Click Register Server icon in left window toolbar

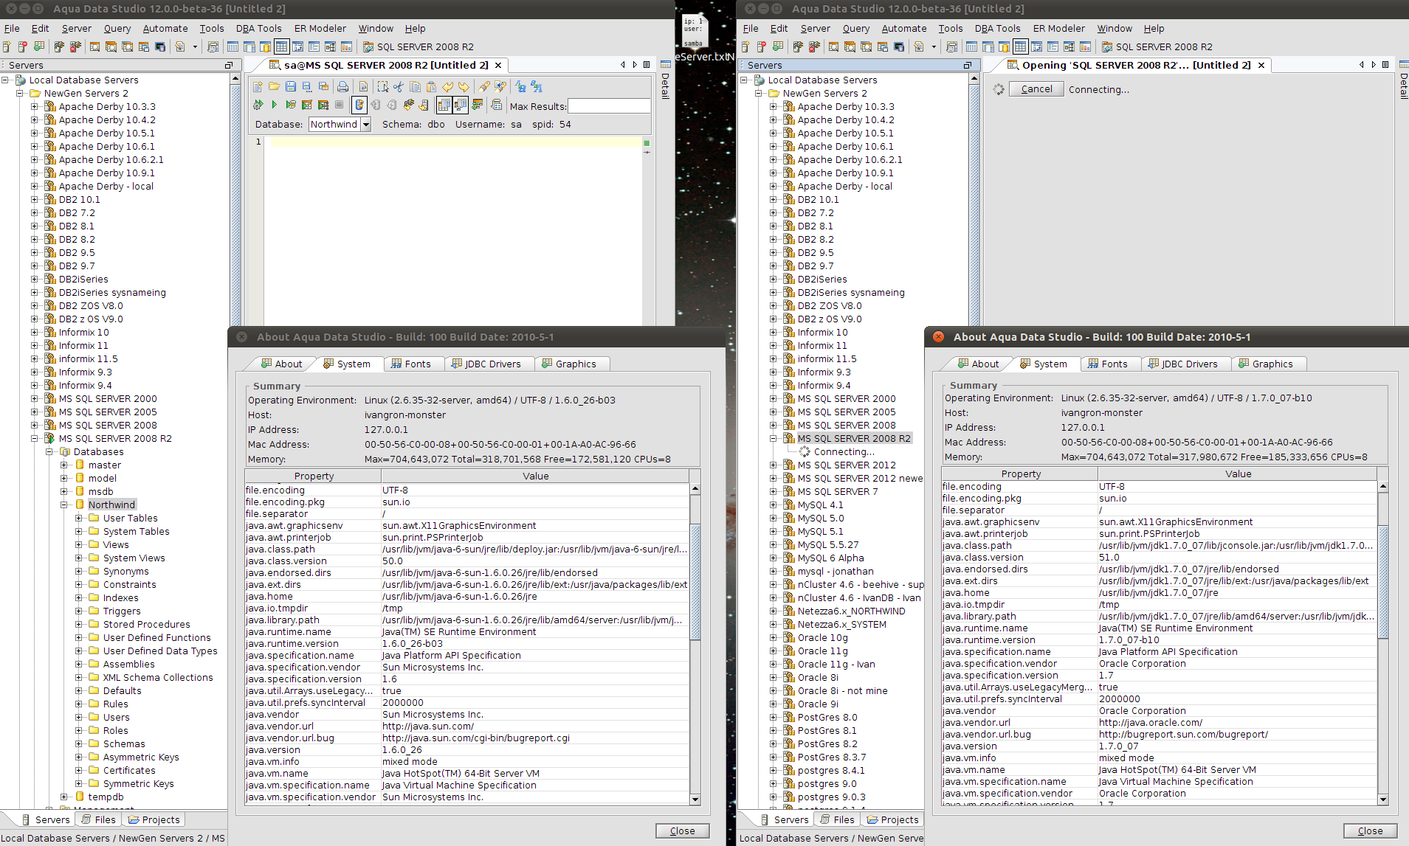coord(7,46)
